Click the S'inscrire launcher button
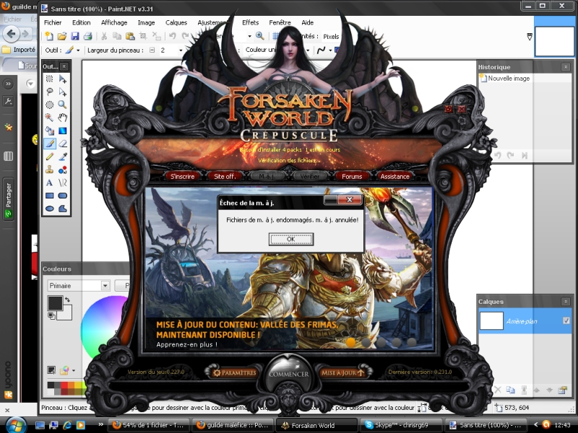The height and width of the screenshot is (433, 578). coord(183,176)
